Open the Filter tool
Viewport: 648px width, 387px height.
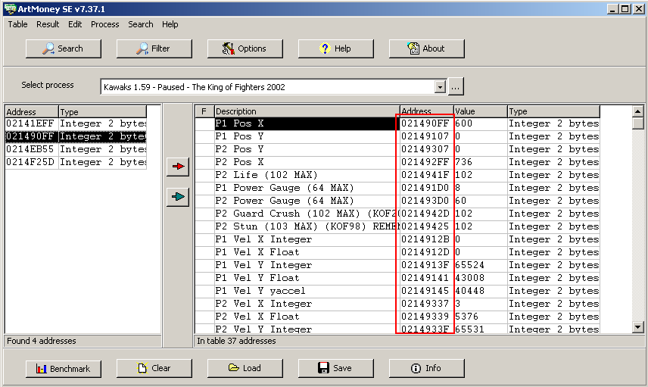(154, 48)
